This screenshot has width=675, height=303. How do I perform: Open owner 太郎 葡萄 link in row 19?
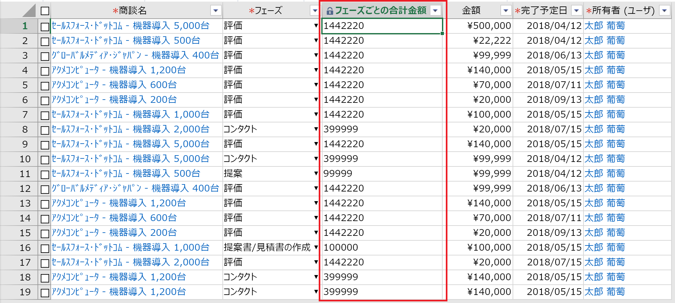605,292
